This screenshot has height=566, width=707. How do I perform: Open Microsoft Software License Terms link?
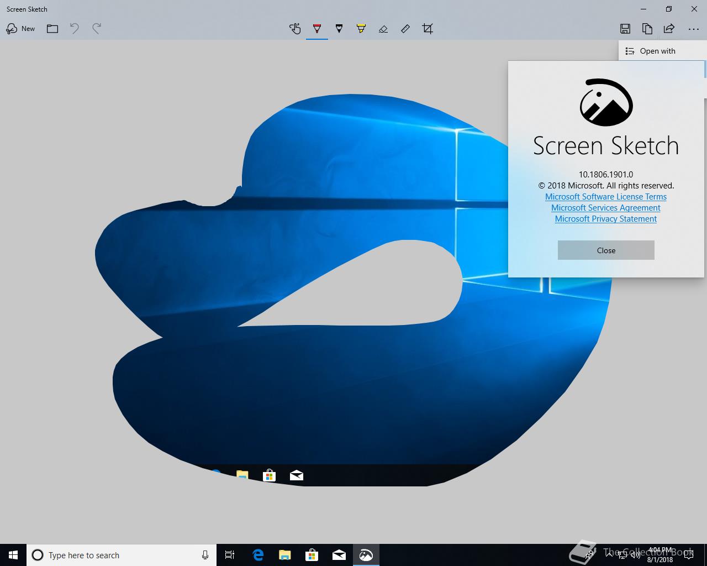coord(606,197)
